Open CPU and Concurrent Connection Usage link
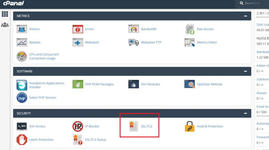 tap(44, 56)
